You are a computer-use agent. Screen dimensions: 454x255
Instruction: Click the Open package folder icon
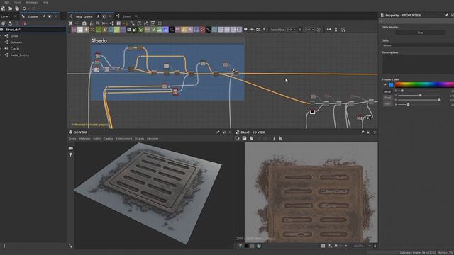10,8
